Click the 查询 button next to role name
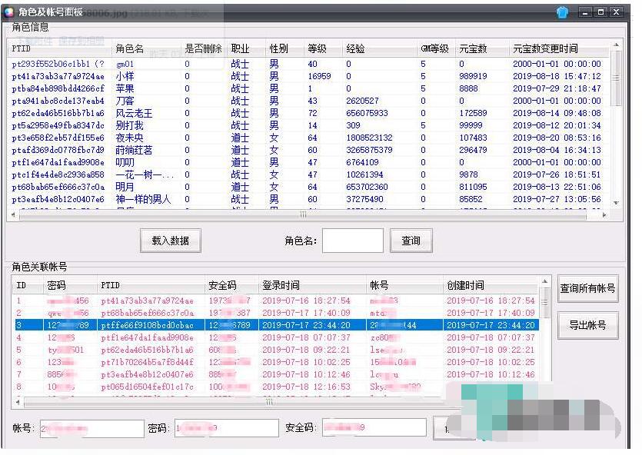642x455 pixels. pos(411,241)
